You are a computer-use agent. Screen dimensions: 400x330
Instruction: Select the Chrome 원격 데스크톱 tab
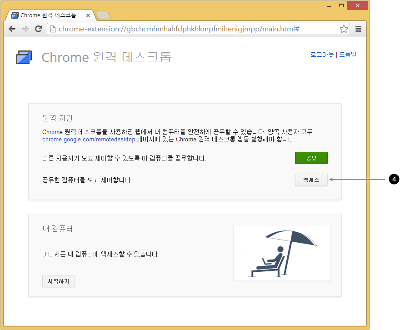(50, 15)
